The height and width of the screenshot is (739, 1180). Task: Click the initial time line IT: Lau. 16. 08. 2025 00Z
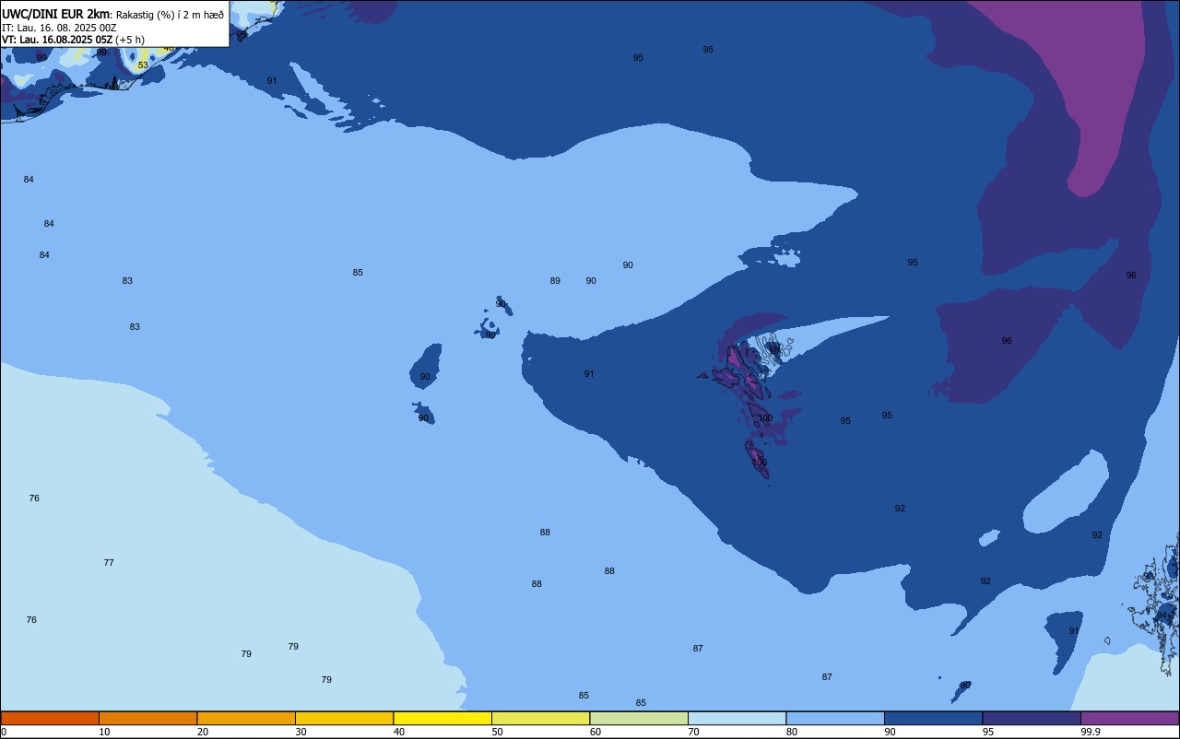(59, 28)
